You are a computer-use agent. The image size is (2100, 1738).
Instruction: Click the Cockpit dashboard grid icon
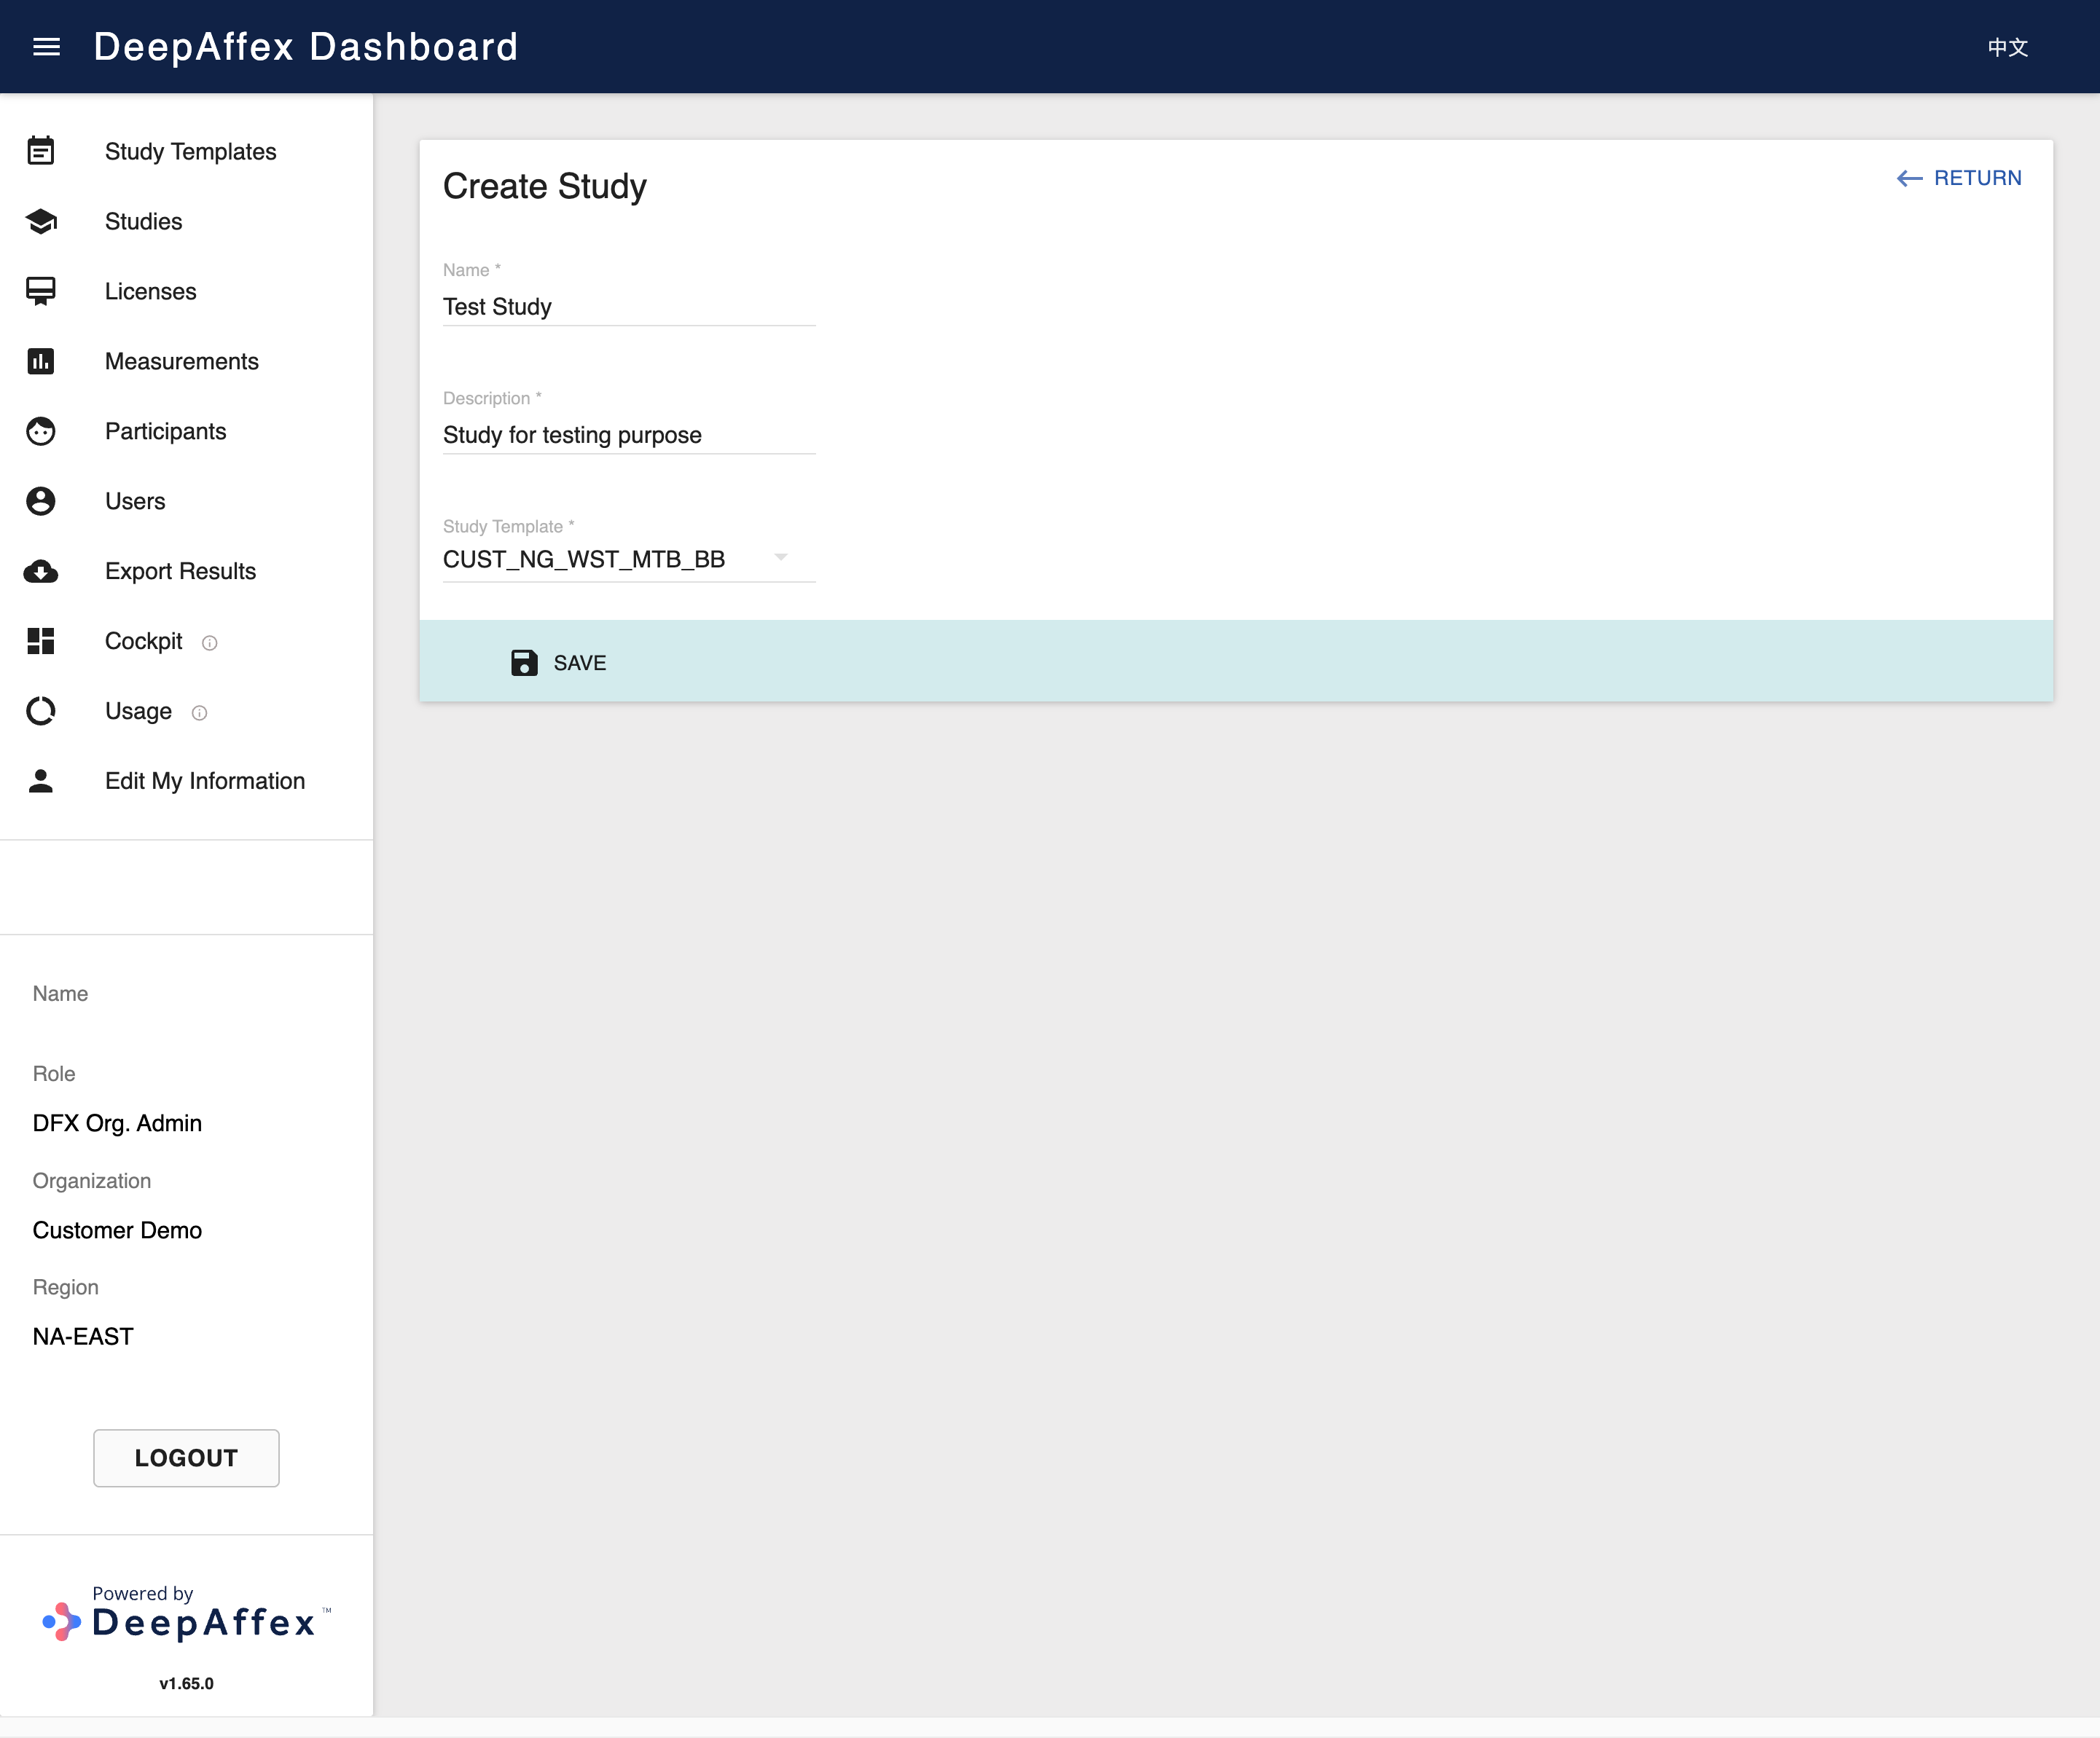(41, 640)
